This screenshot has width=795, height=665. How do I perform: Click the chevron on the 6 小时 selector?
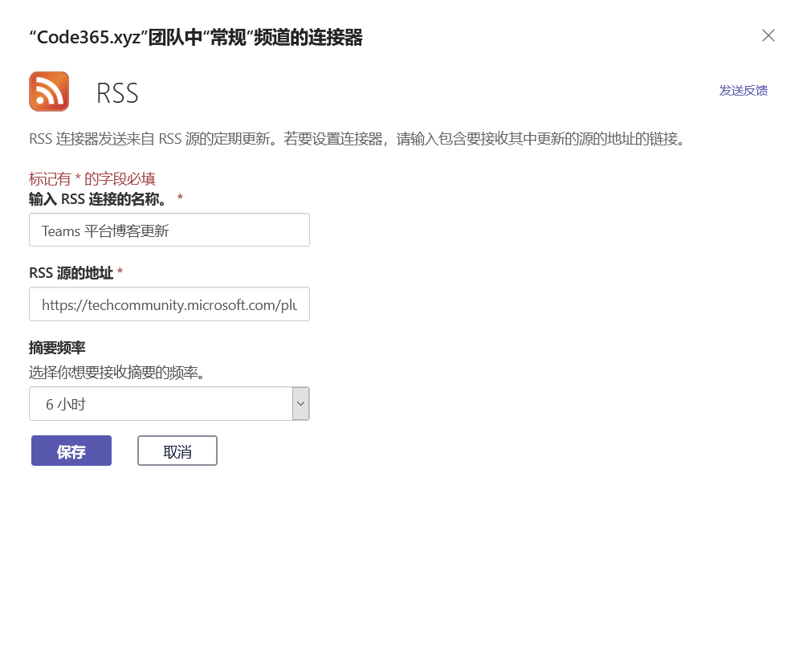click(x=300, y=403)
